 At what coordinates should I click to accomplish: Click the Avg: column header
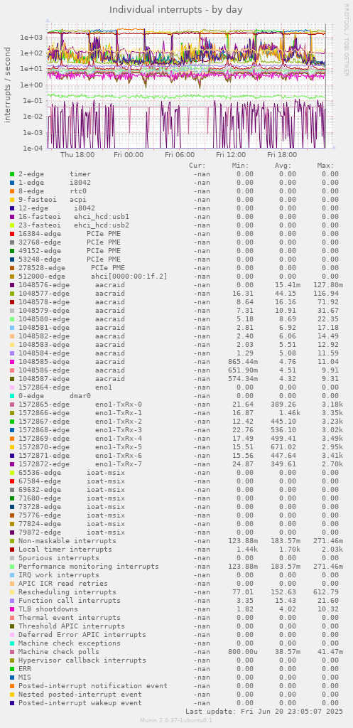(283, 166)
